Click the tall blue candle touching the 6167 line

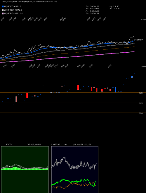(x=116, y=90)
